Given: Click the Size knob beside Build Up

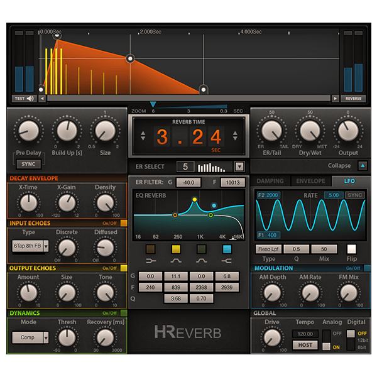Looking at the screenshot, I should pyautogui.click(x=105, y=131).
